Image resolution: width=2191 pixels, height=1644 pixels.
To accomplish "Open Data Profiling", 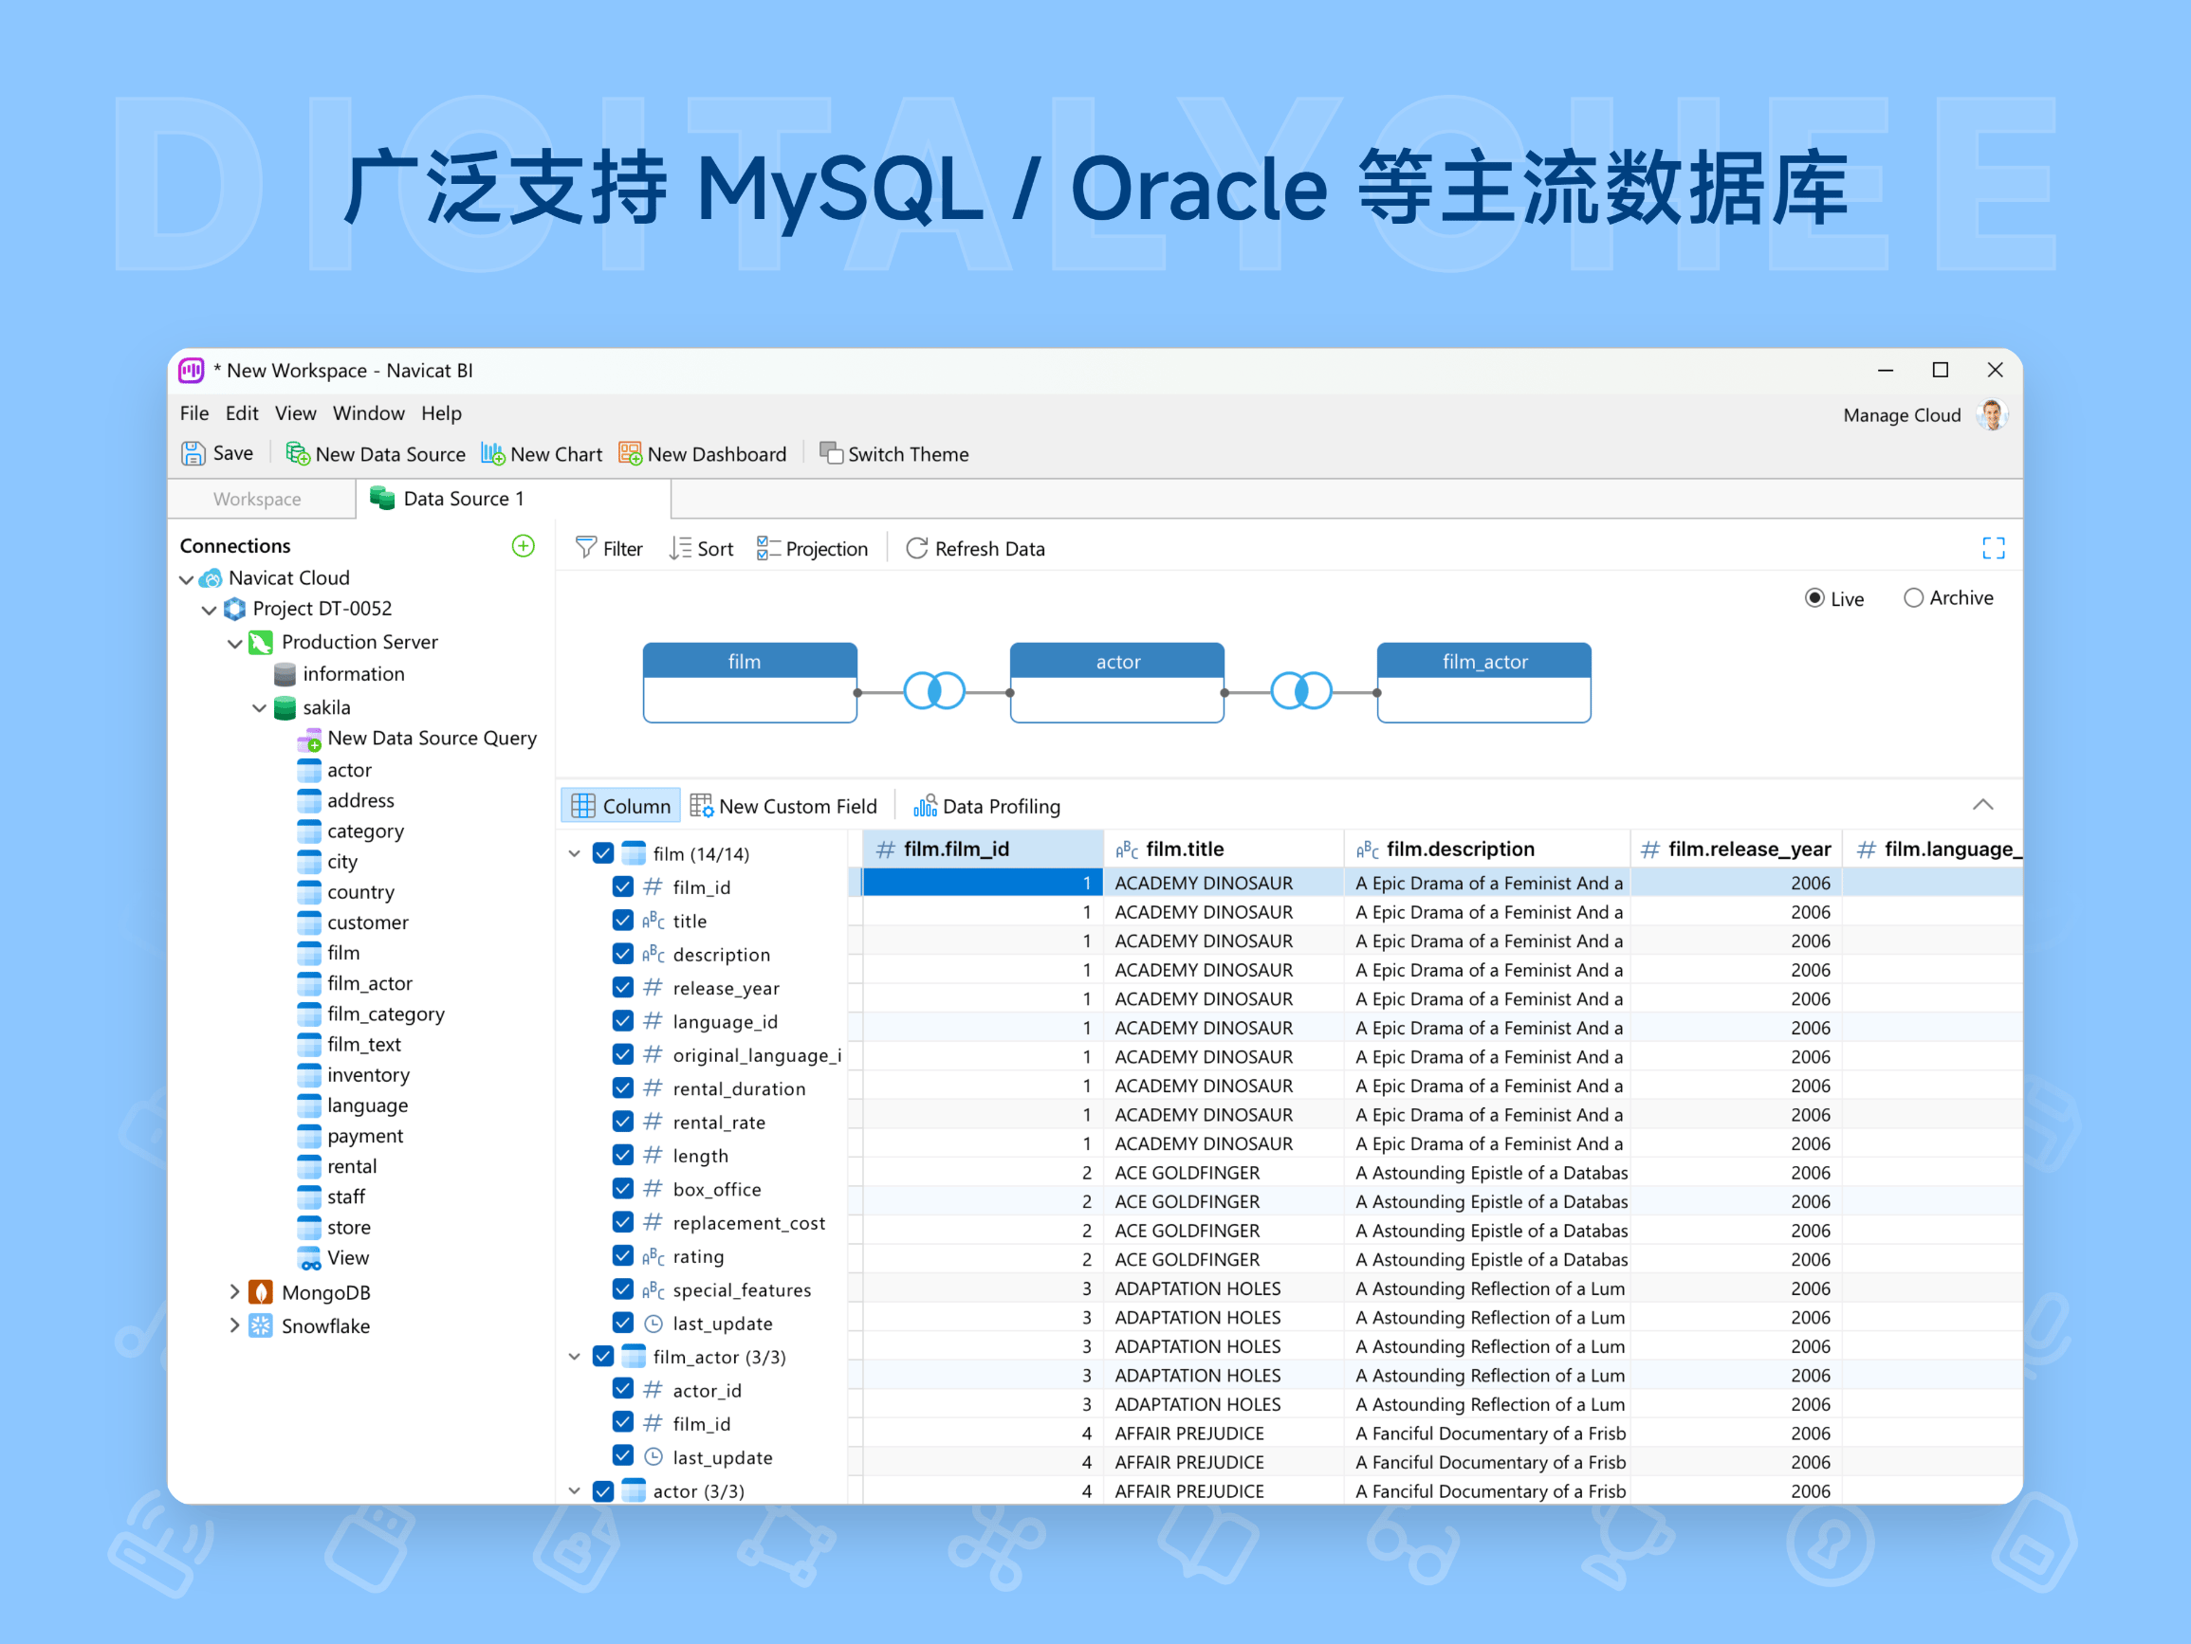I will 985,805.
